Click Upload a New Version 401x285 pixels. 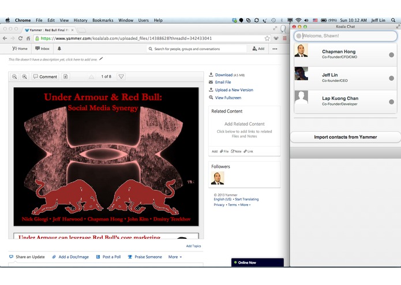[x=234, y=90]
